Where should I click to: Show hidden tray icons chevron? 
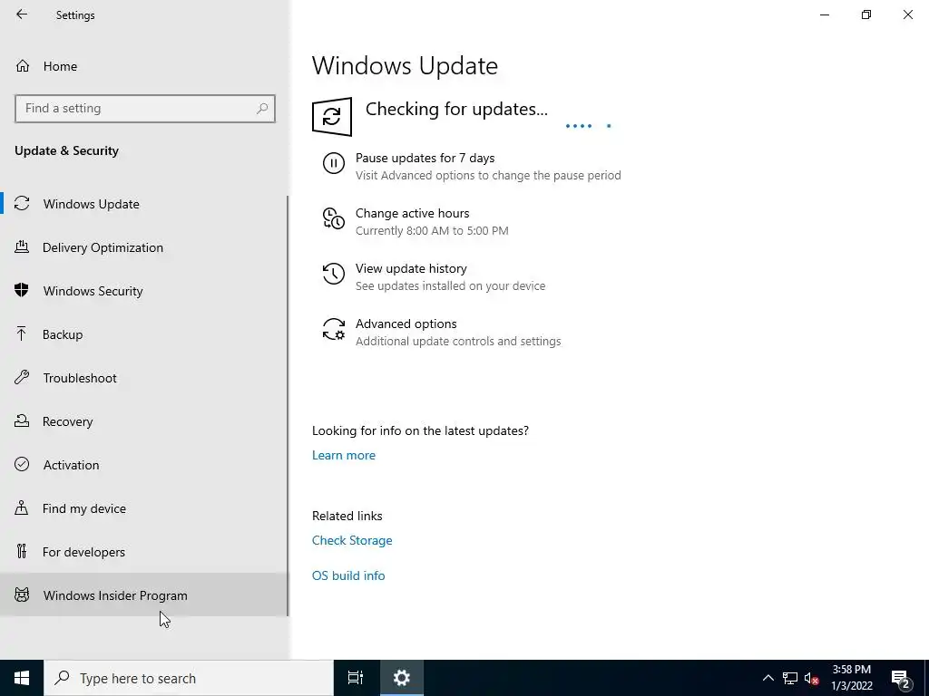768,678
